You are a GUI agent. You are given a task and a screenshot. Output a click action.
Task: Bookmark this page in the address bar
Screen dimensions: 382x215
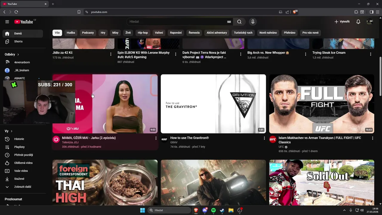[79, 12]
